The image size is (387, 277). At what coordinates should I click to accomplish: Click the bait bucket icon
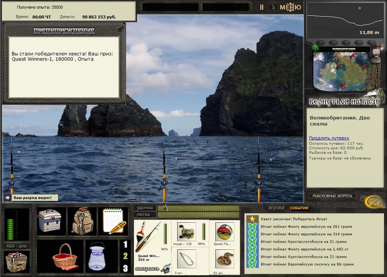(16, 262)
